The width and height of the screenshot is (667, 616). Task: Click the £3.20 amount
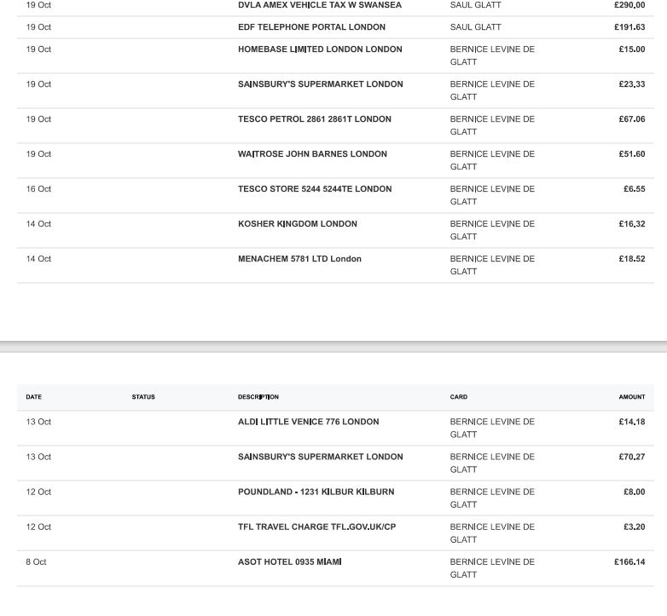pyautogui.click(x=635, y=527)
